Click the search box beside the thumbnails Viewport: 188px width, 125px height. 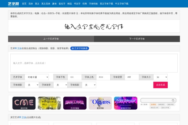158,100
